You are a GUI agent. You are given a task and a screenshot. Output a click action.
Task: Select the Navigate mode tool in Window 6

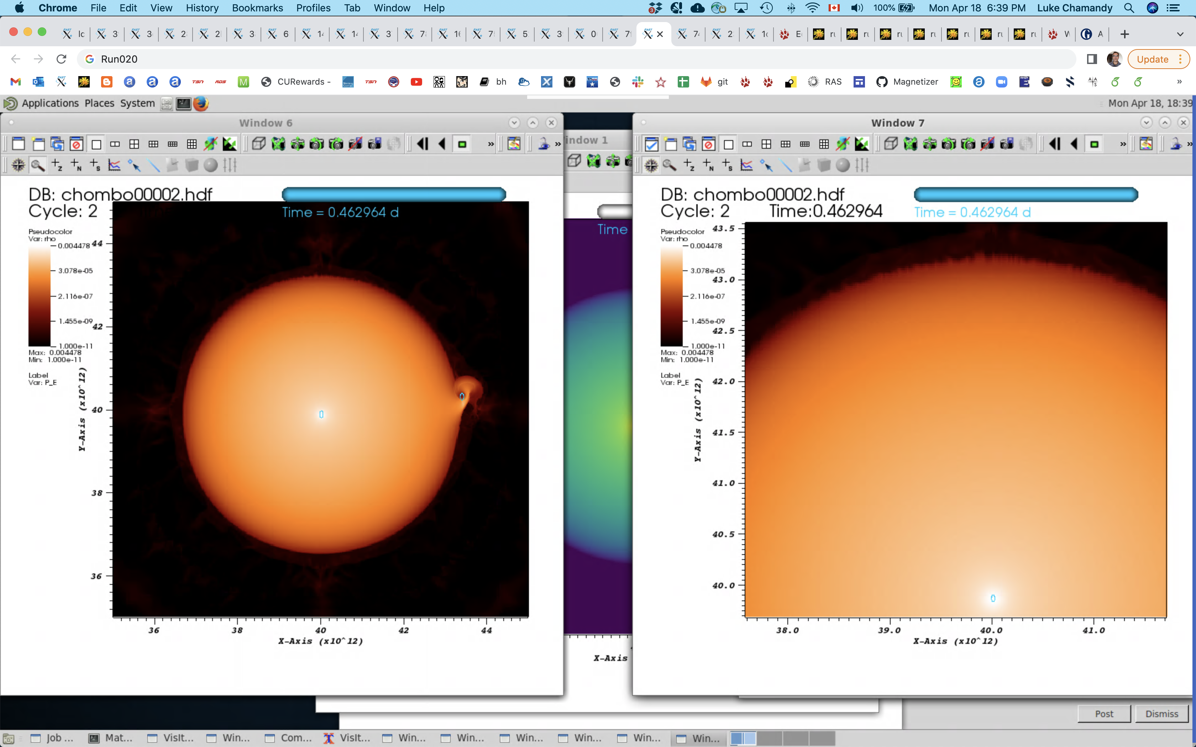(x=18, y=165)
